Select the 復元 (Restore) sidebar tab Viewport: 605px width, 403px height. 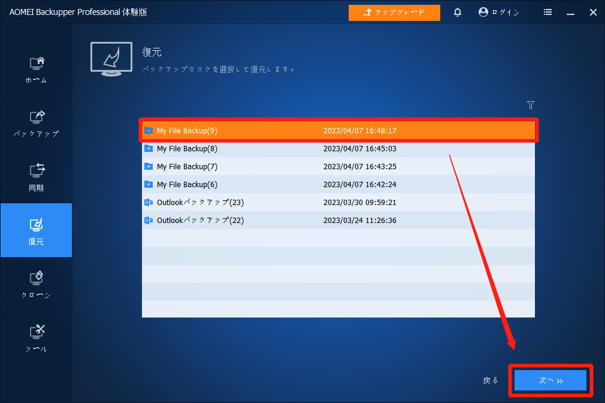(37, 230)
